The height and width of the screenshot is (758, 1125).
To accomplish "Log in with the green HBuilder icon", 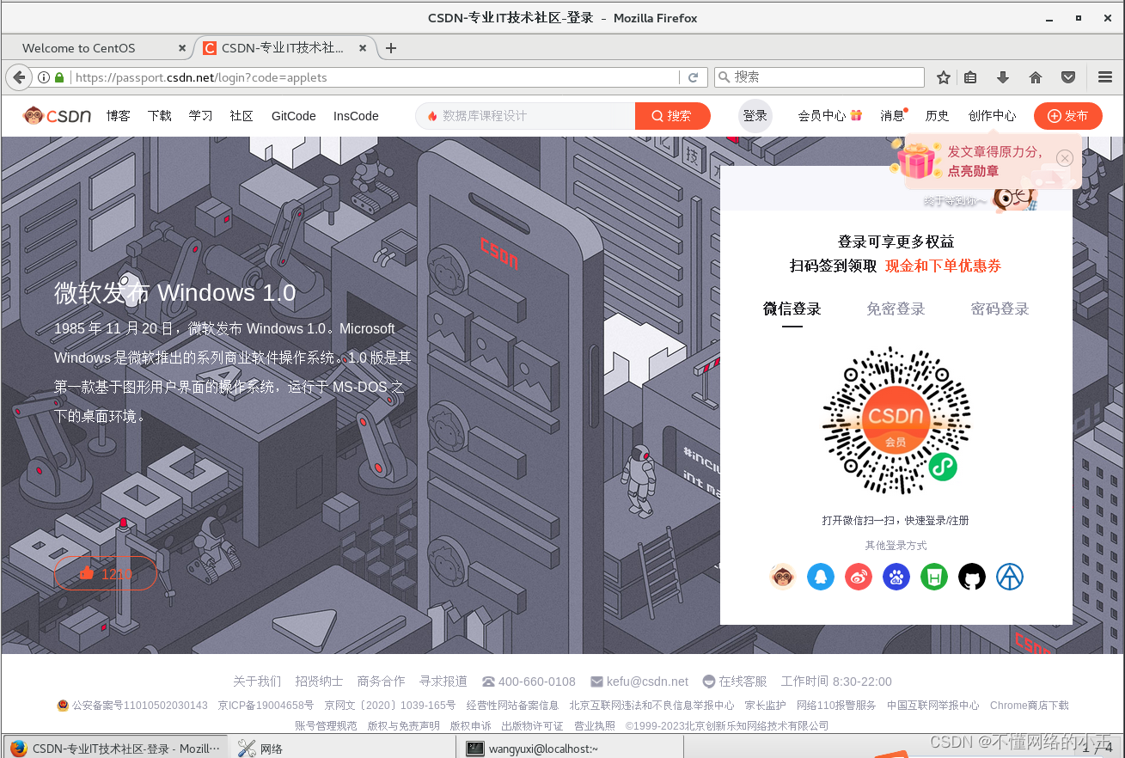I will point(934,577).
